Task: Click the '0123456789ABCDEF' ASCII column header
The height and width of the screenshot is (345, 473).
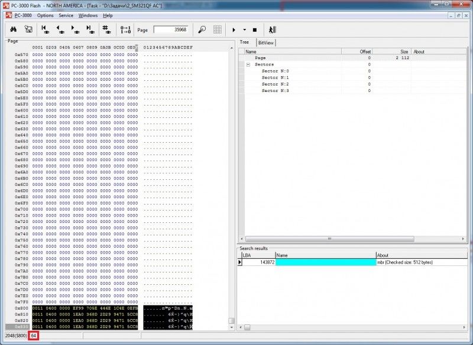Action: tap(168, 48)
